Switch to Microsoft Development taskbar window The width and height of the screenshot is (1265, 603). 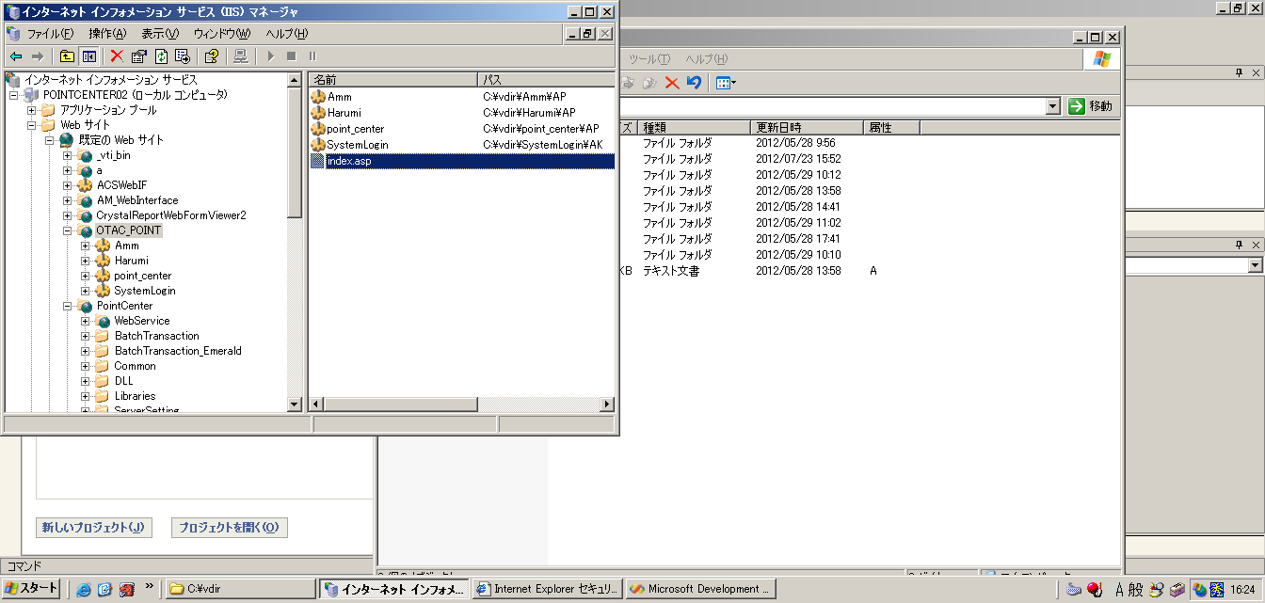point(701,589)
